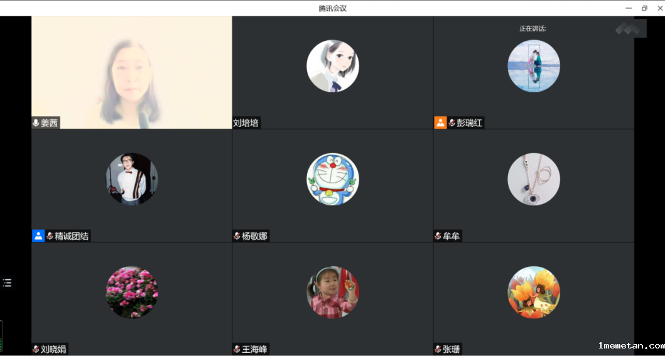Click the microphone icon beside 姜茜
665x356 pixels.
click(36, 123)
